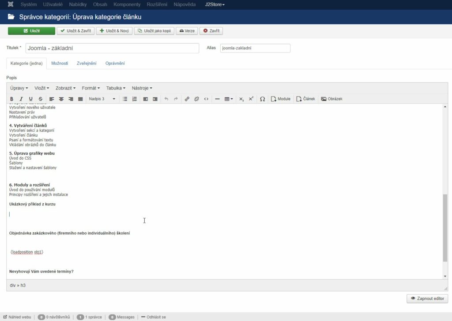Open Nápověda menu
Image resolution: width=452 pixels, height=321 pixels.
(x=185, y=4)
